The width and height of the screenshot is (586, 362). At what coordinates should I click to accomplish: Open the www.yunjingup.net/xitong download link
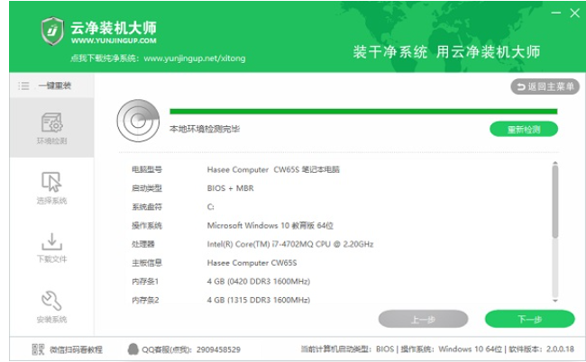[x=195, y=59]
